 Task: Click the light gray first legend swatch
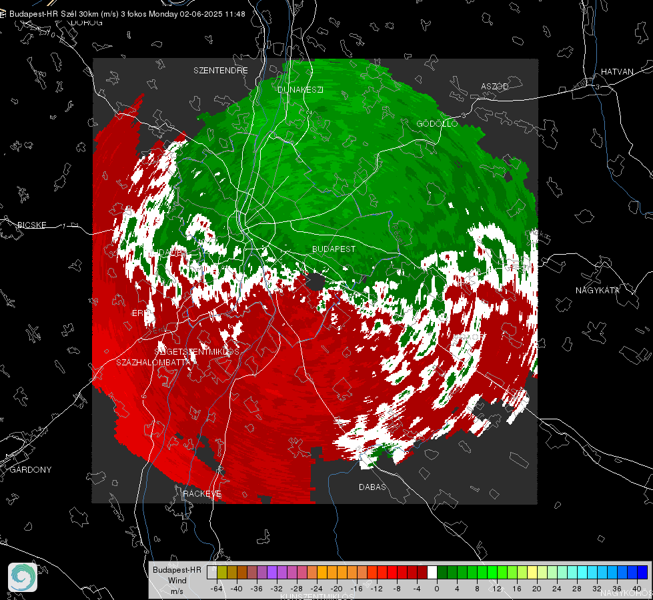tap(212, 573)
